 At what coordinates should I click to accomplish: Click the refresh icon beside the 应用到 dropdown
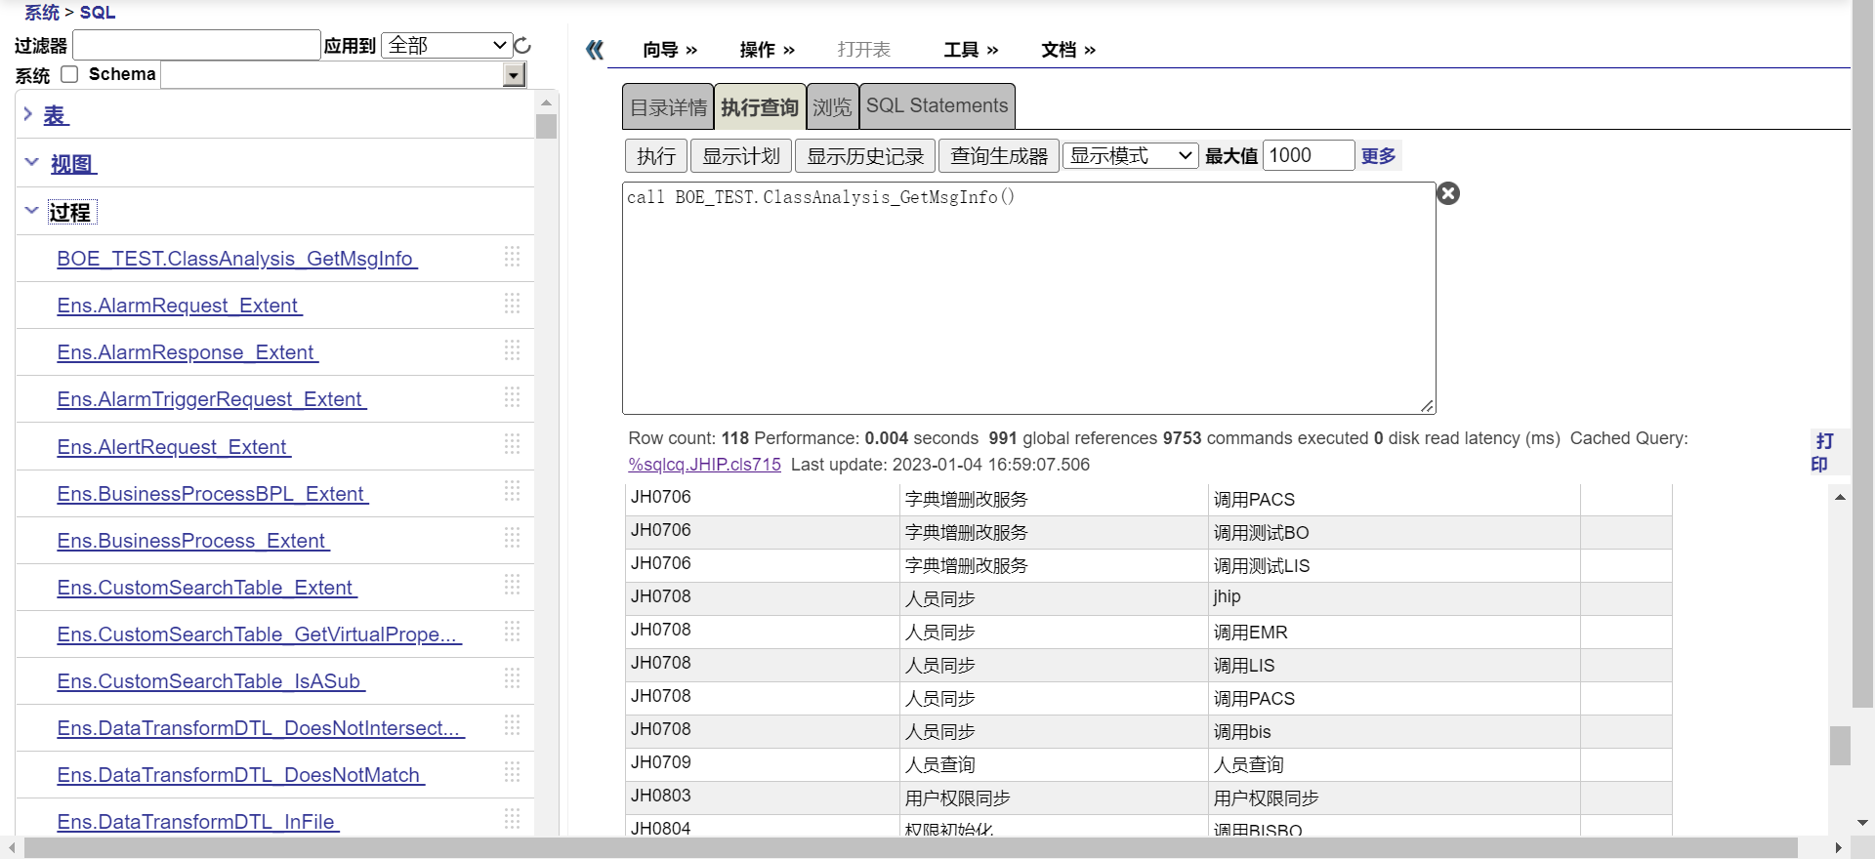point(522,46)
